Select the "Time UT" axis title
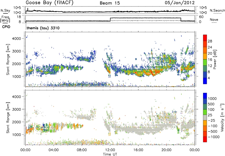 point(110,154)
